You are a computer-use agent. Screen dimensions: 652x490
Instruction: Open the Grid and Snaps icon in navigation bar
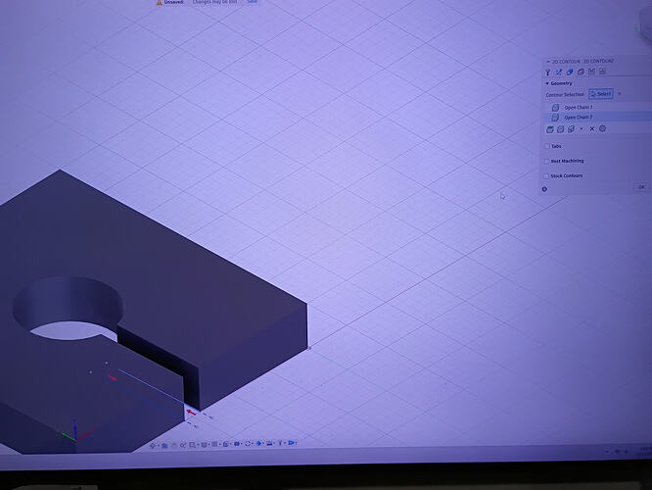[x=214, y=444]
